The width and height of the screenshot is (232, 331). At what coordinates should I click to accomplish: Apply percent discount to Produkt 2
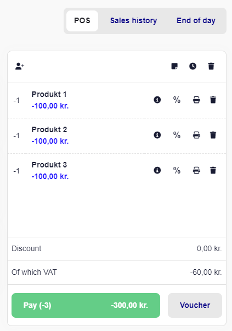pyautogui.click(x=177, y=135)
